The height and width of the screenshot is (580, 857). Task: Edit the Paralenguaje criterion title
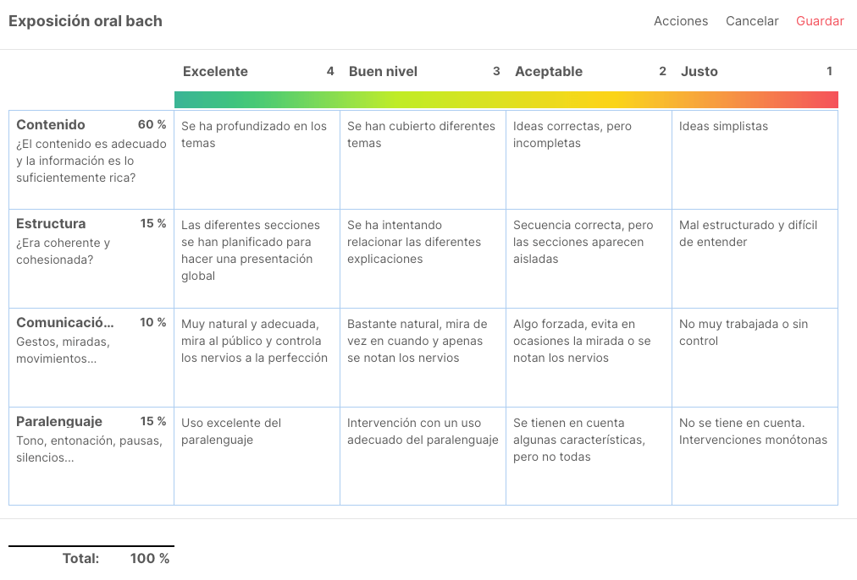click(59, 422)
